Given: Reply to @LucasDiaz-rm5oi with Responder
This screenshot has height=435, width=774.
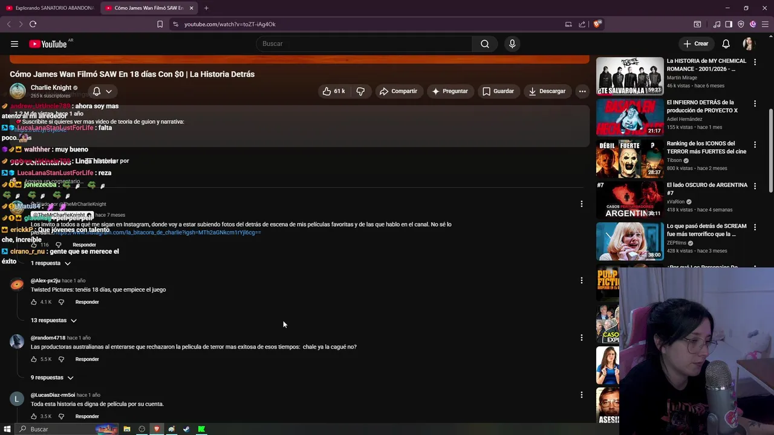Looking at the screenshot, I should [87, 416].
